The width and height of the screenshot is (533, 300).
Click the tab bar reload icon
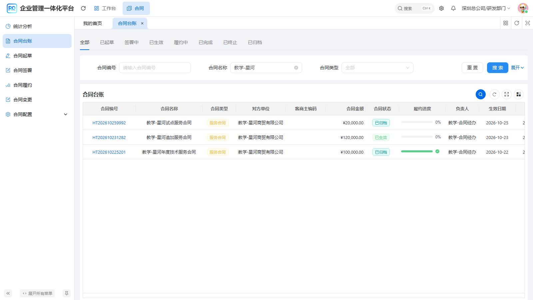[x=517, y=23]
